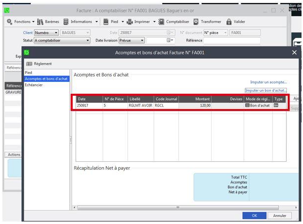Select Pied in the left list
Image resolution: width=303 pixels, height=224 pixels.
[29, 73]
